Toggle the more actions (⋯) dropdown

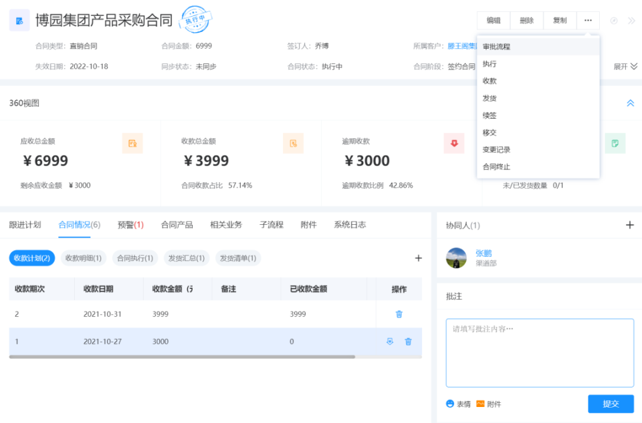tap(588, 21)
